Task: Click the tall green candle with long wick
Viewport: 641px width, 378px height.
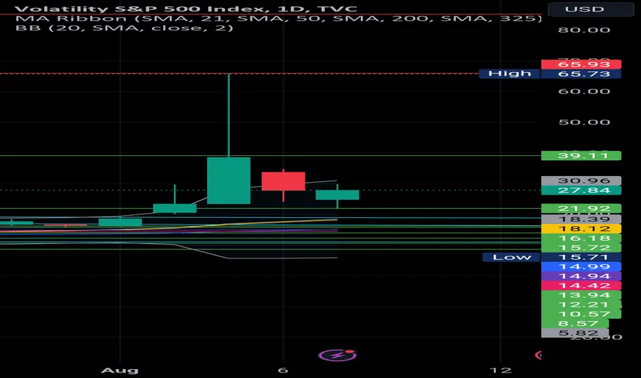Action: coord(228,180)
